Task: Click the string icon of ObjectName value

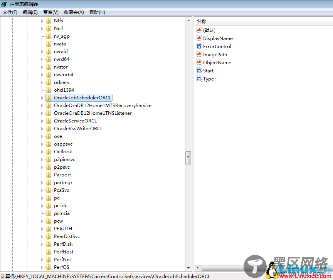Action: click(x=199, y=62)
